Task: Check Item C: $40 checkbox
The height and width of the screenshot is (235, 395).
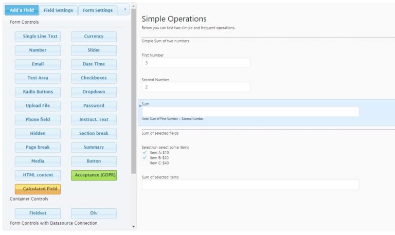Action: tap(145, 163)
